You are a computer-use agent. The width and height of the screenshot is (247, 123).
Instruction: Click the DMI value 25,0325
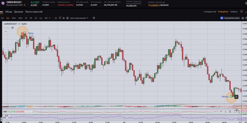point(20,112)
